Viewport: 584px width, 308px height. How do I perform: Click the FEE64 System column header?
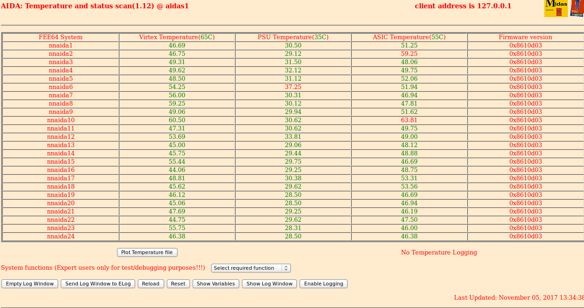click(x=60, y=37)
